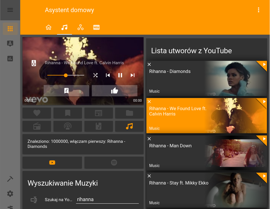Click the "Music" label under Rihanna - Diamonds
The image size is (270, 209).
[155, 91]
